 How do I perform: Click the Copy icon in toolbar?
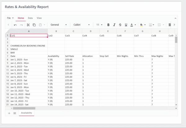click(34, 25)
